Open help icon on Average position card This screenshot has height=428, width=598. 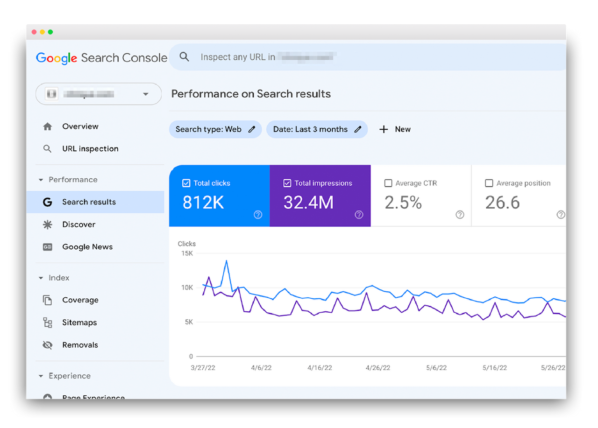[x=561, y=215]
